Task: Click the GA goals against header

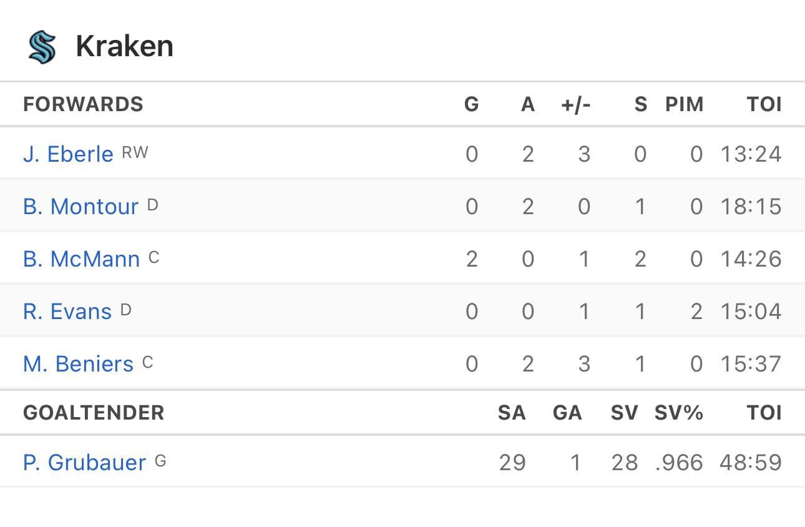Action: coord(567,413)
